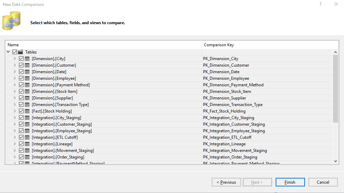Click the table icon for [Integration].[Order_Staging]
Image resolution: width=344 pixels, height=193 pixels.
pyautogui.click(x=27, y=157)
